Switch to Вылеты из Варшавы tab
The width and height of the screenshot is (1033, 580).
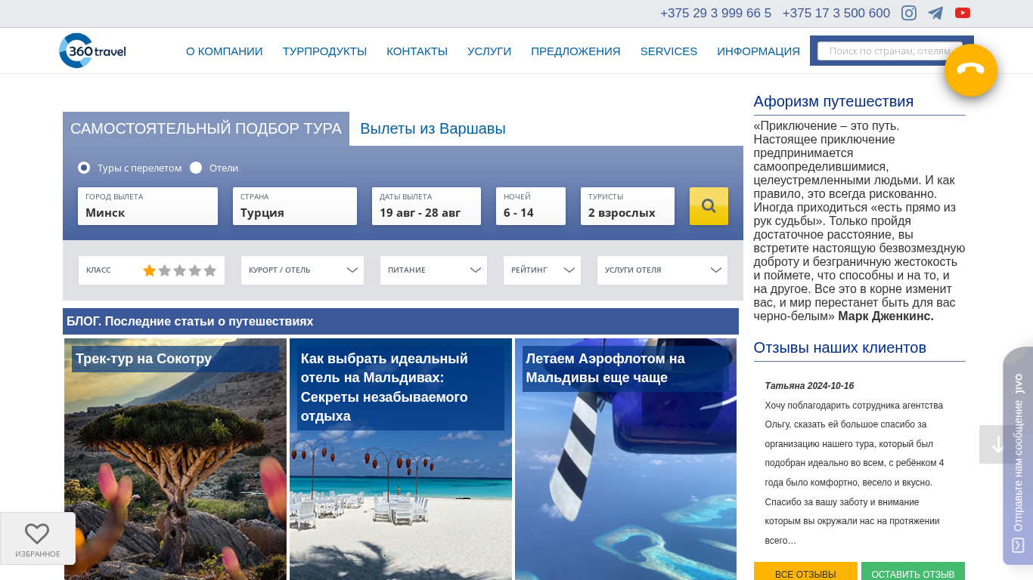click(433, 128)
